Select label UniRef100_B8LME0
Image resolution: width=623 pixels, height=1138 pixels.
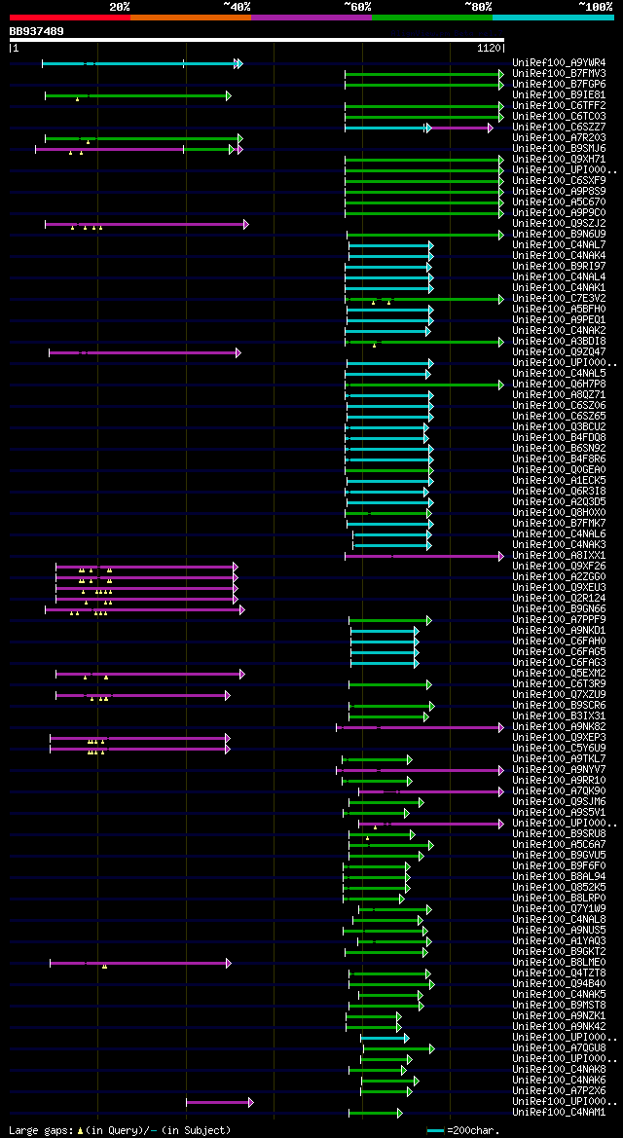tap(559, 963)
